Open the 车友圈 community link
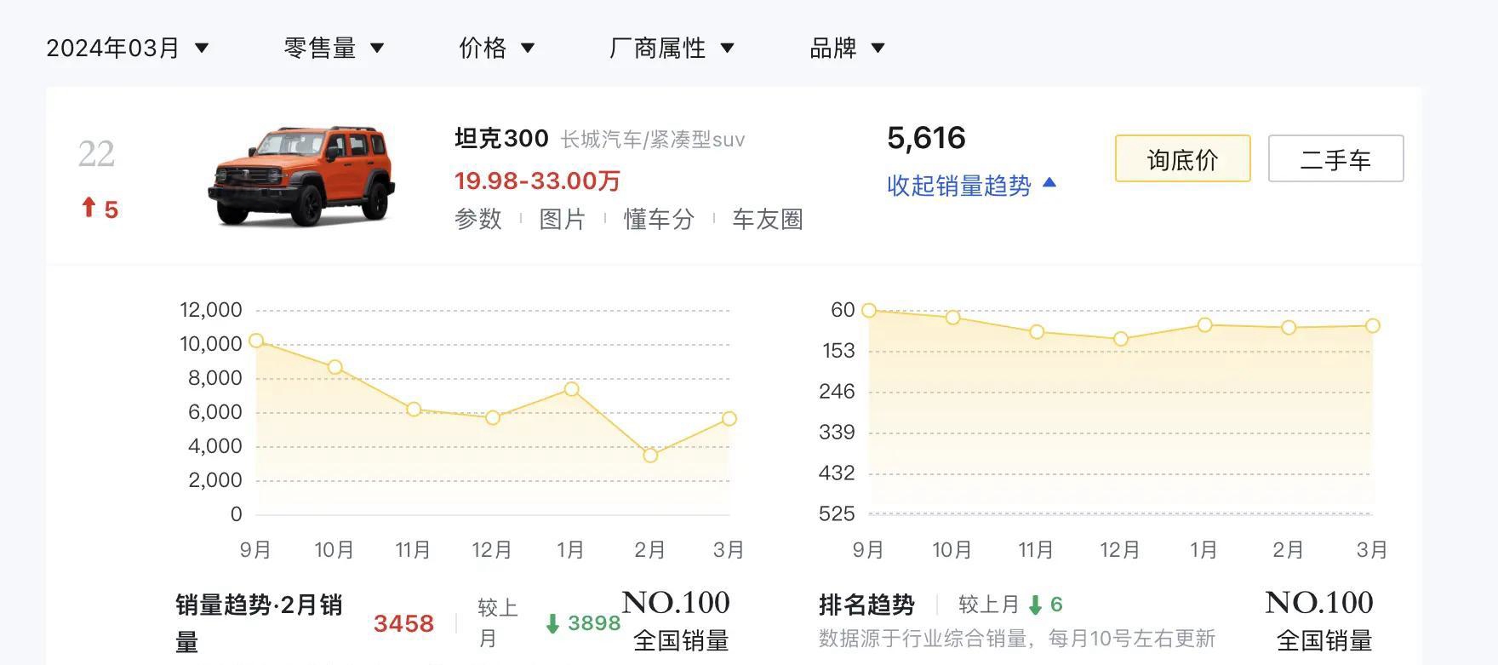This screenshot has width=1498, height=665. [768, 219]
